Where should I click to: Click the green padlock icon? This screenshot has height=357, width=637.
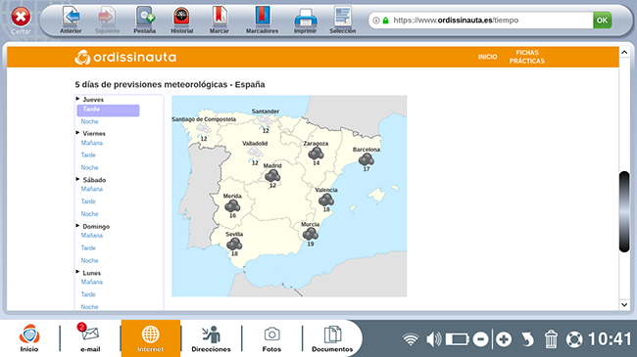click(x=385, y=21)
